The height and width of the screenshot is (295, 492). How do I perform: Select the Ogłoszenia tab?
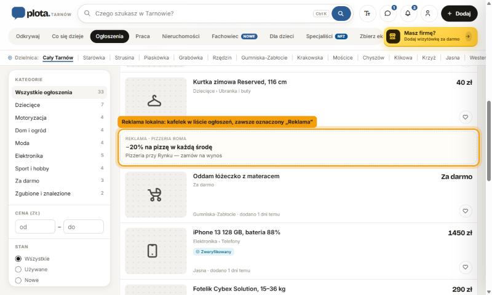tap(109, 36)
